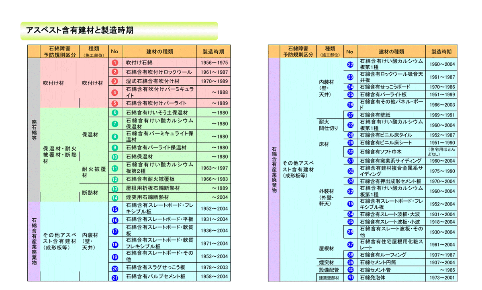Select the cell 石綿含有吹付けパーライト
This screenshot has height=290, width=482.
(x=159, y=103)
